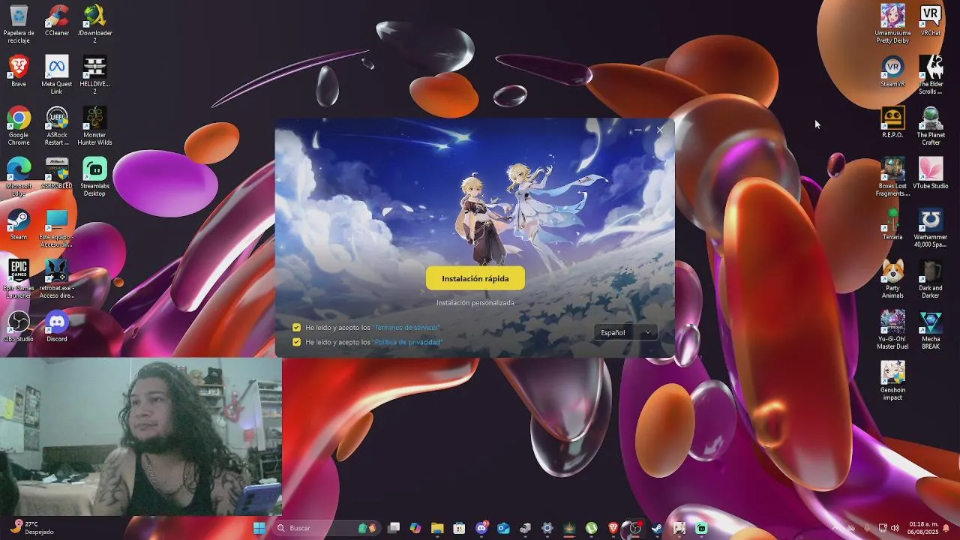Select the R.E.P.O. desktop icon

[892, 122]
